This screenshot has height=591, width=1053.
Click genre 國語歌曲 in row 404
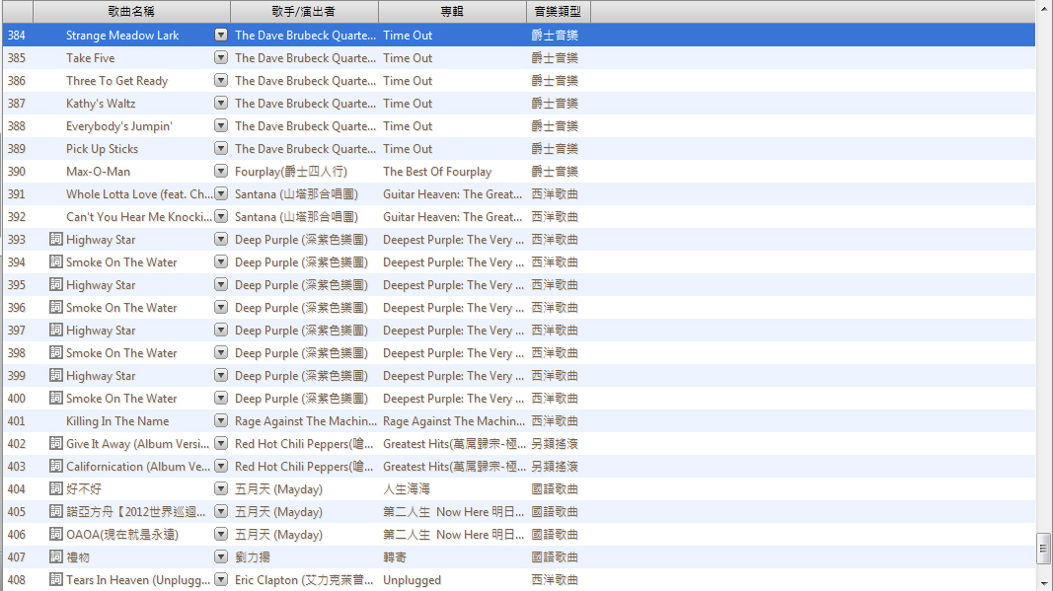pos(555,489)
